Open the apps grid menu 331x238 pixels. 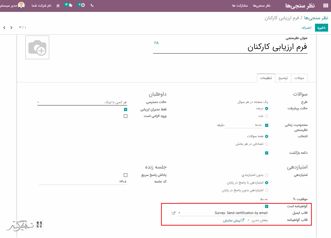click(325, 6)
